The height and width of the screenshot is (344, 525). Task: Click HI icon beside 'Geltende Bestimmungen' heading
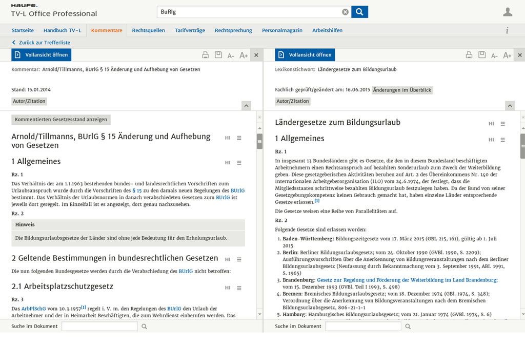pos(228,259)
